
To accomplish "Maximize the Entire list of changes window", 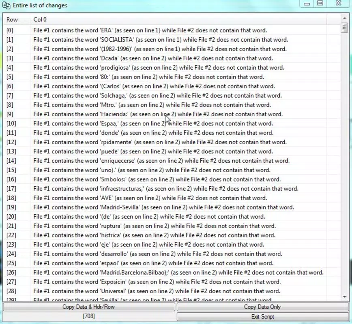I will pyautogui.click(x=320, y=3).
